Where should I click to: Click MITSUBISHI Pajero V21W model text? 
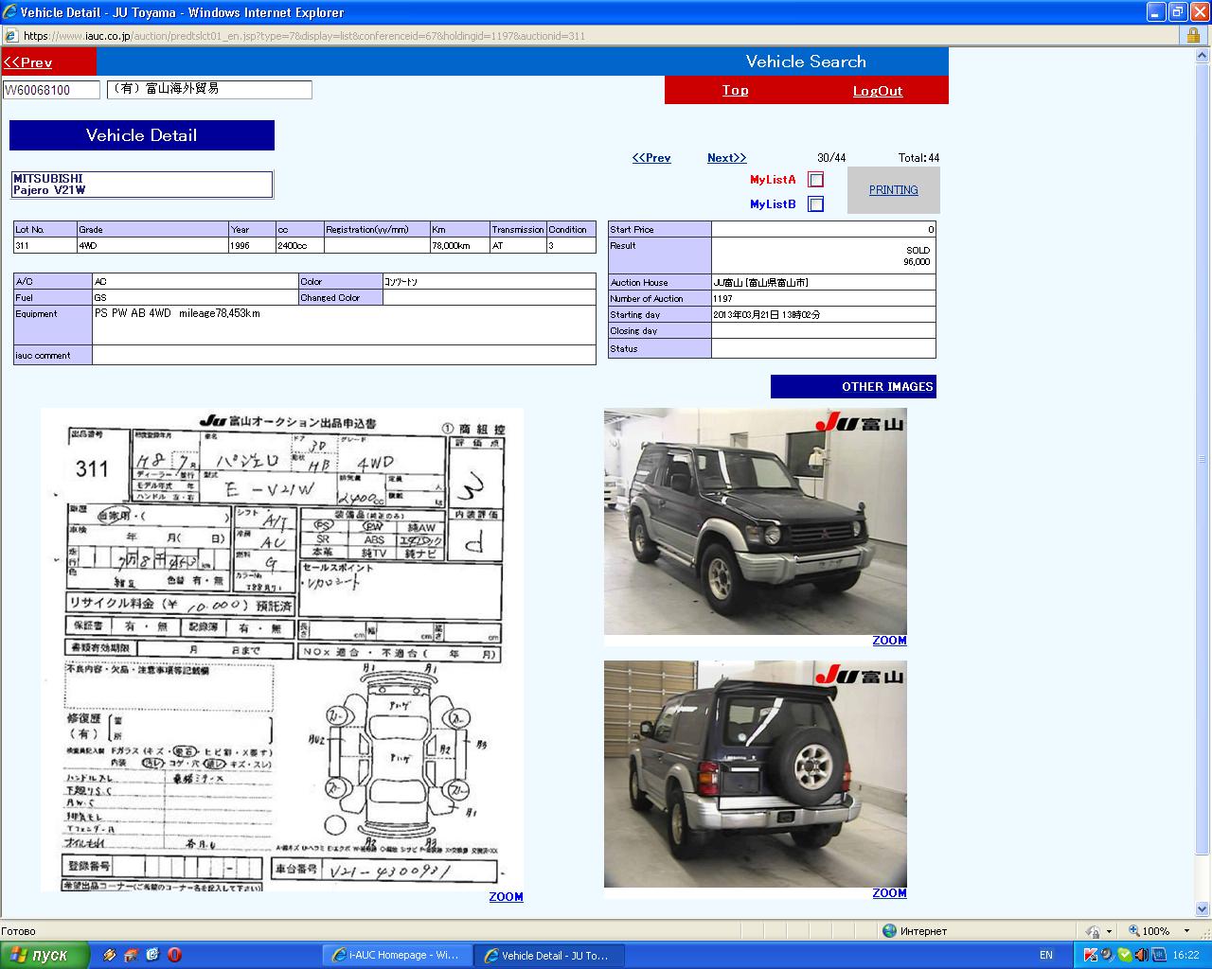[49, 185]
